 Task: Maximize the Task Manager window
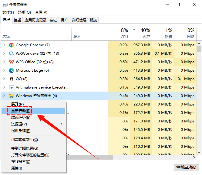pos(181,5)
